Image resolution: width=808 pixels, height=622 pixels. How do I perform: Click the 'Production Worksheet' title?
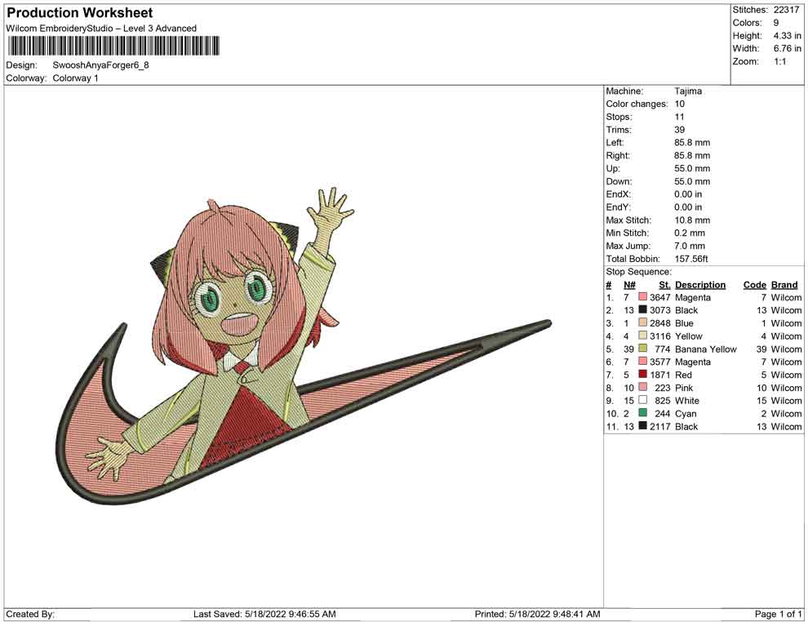pyautogui.click(x=80, y=13)
